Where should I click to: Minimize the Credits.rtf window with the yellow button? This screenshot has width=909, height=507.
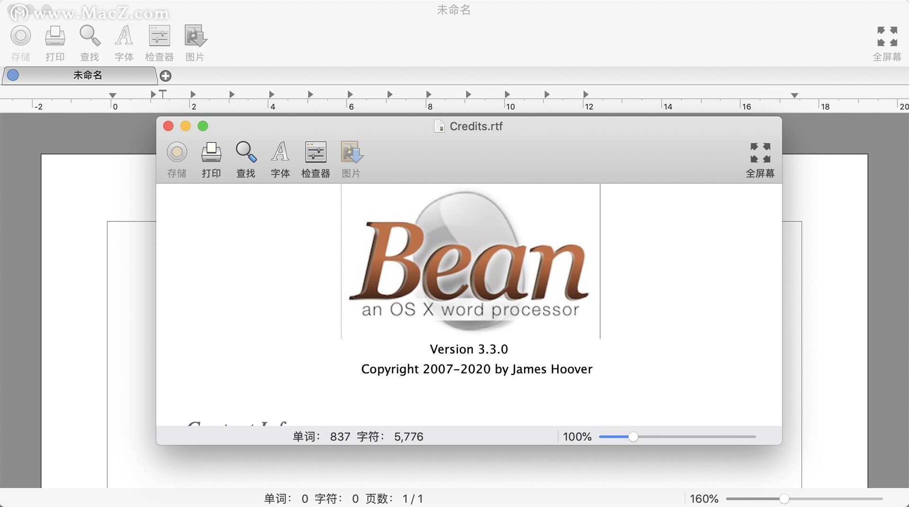186,126
